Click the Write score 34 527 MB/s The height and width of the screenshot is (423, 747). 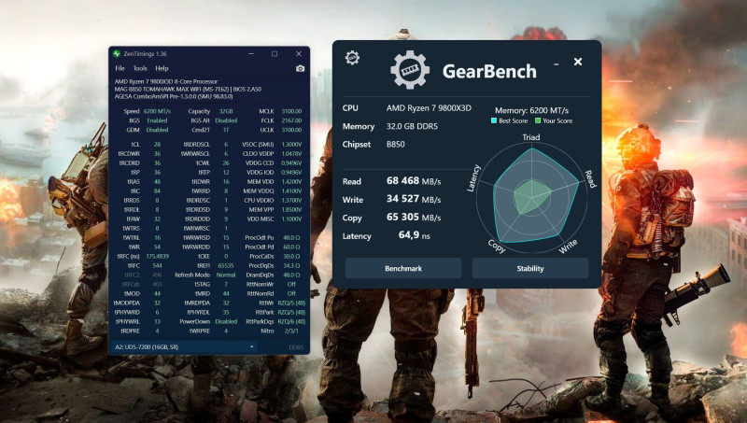click(414, 199)
